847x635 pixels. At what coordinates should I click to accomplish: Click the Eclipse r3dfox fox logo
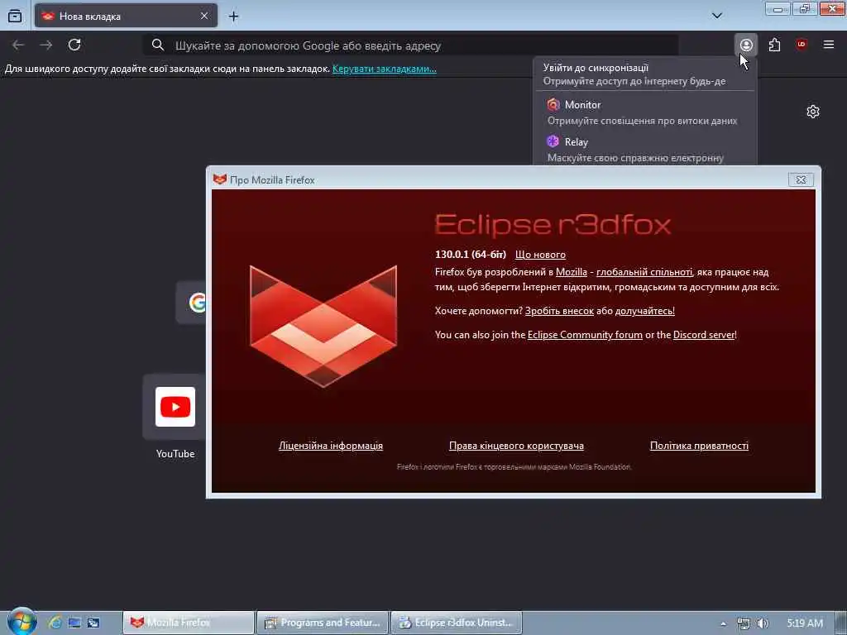tap(323, 326)
